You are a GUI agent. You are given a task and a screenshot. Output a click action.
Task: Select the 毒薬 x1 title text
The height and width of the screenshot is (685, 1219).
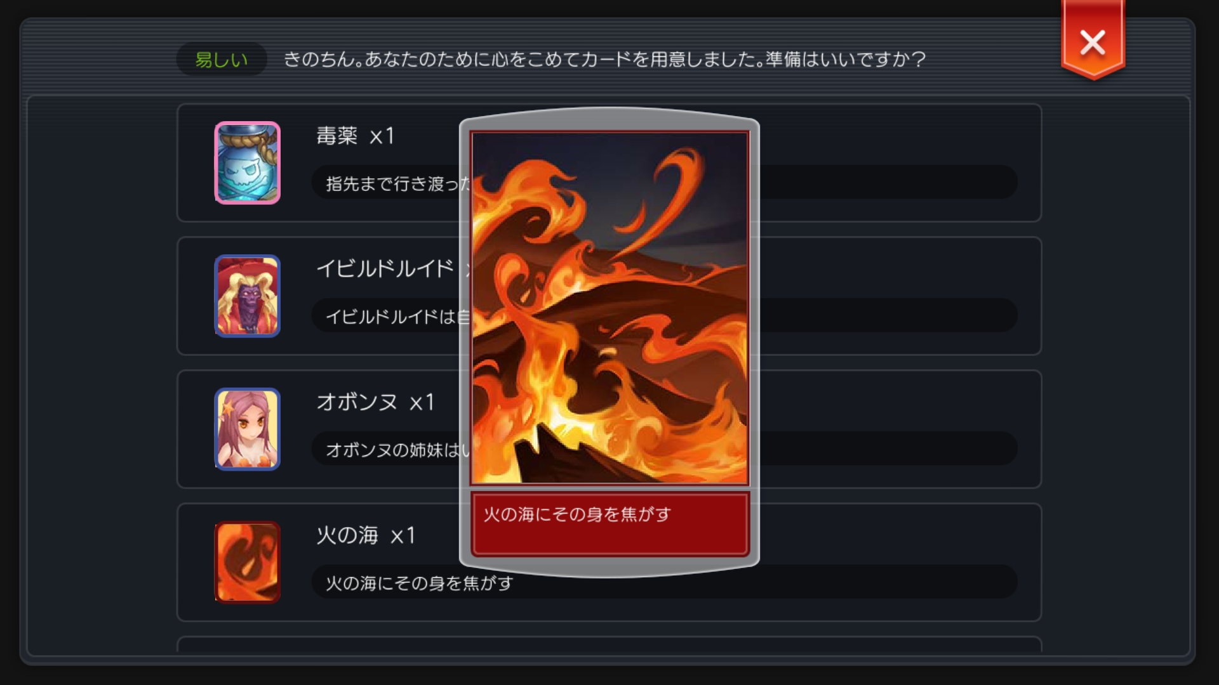pyautogui.click(x=356, y=136)
